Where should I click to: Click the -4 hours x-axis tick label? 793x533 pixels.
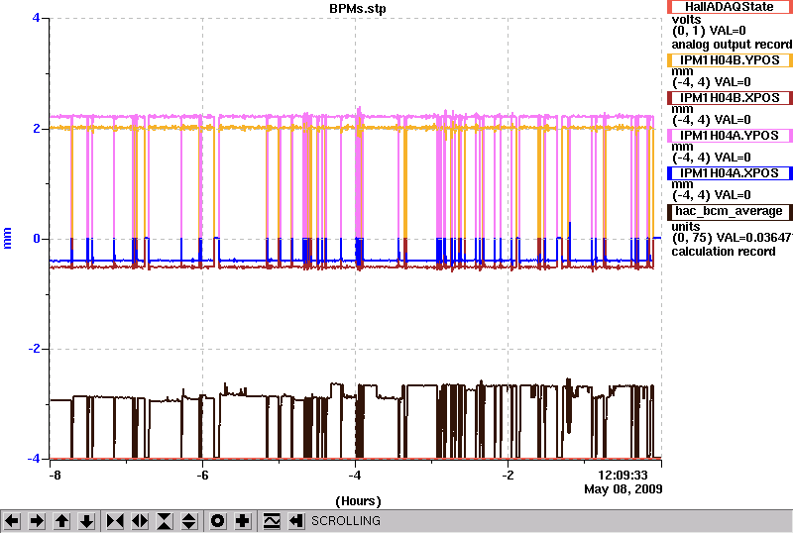point(355,476)
